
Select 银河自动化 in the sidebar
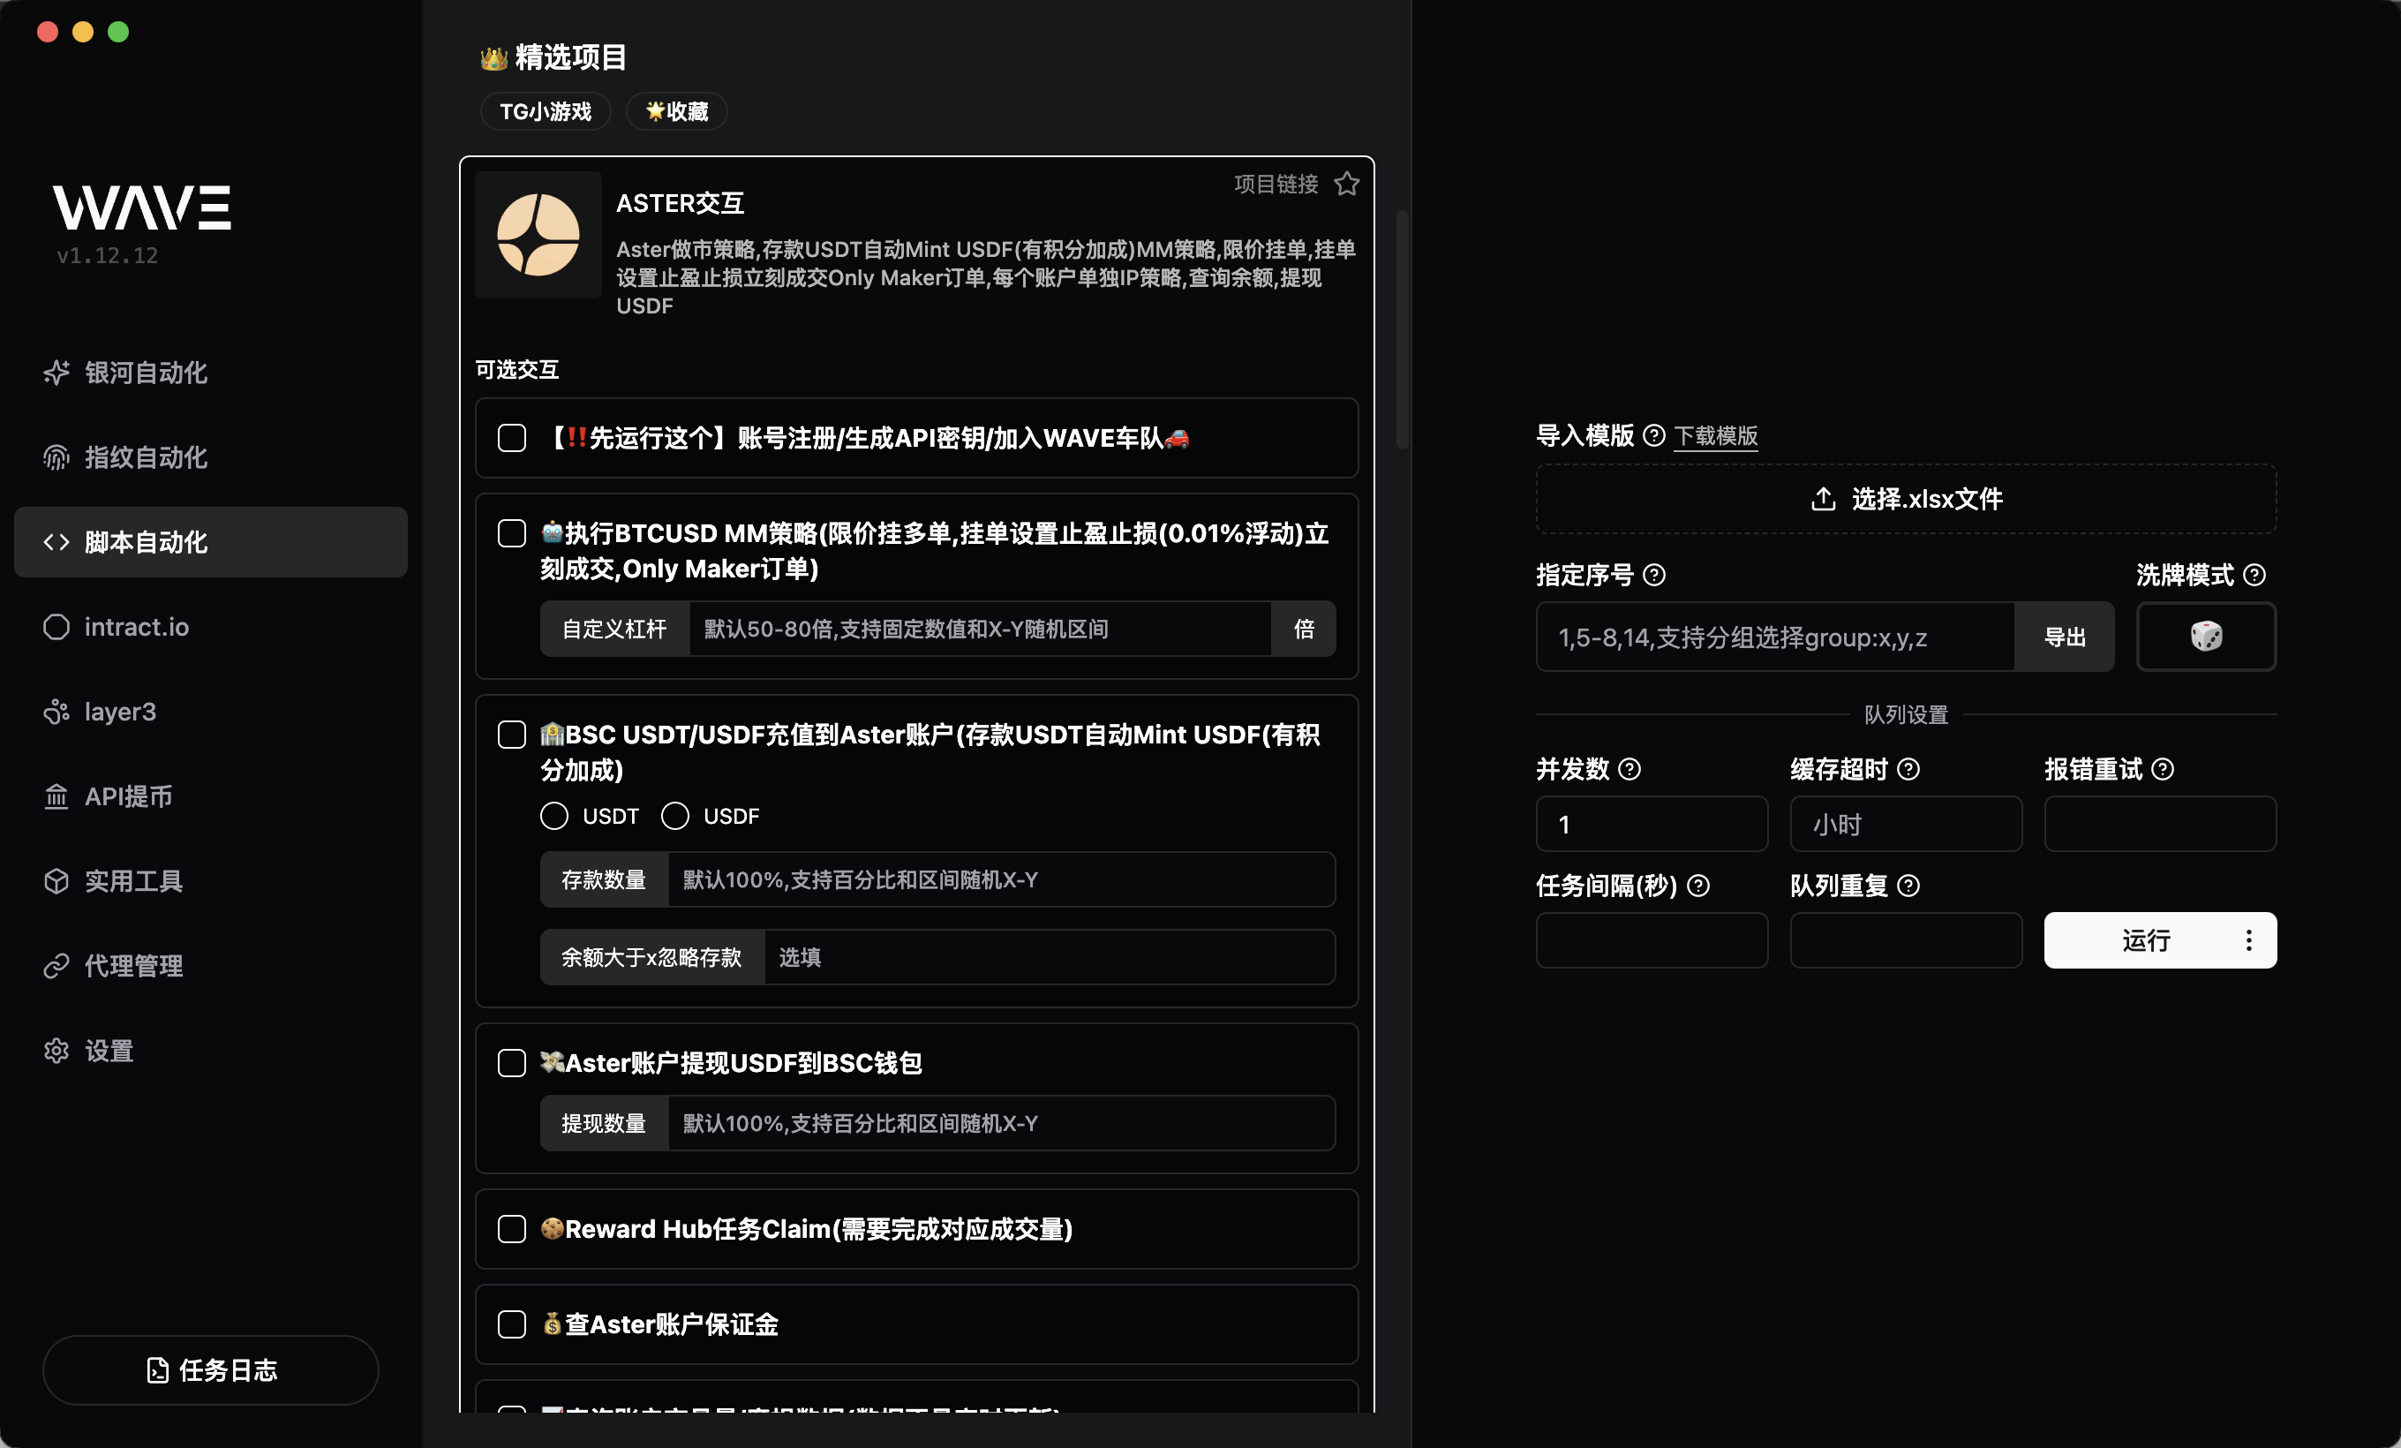147,373
